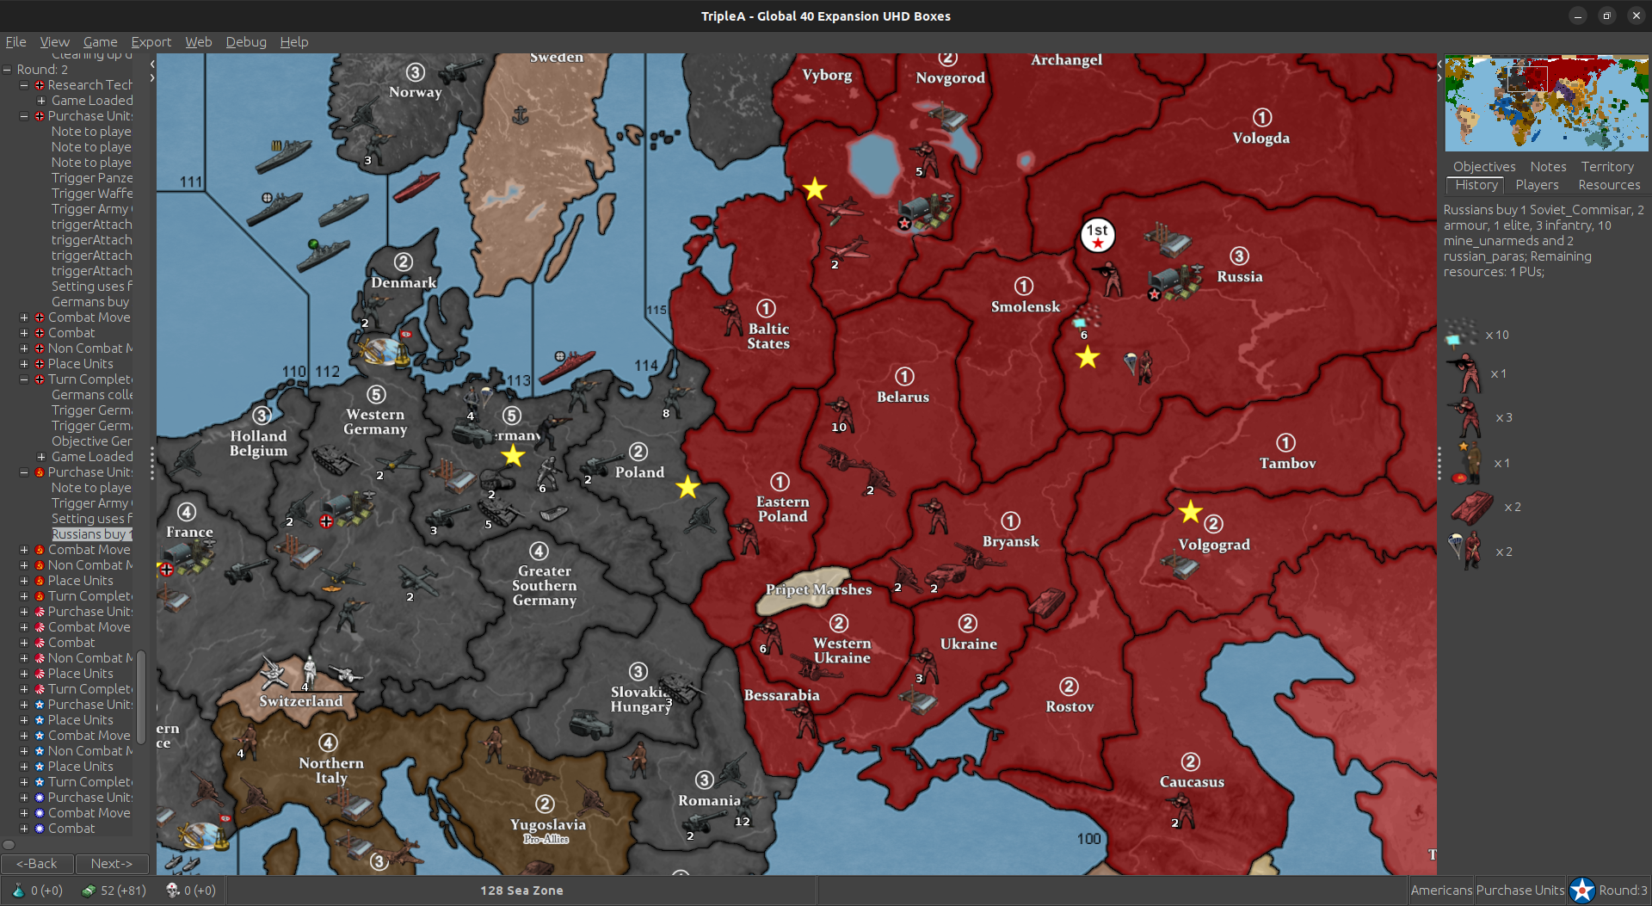Select the 'Trigger Panze' history entry

point(91,178)
